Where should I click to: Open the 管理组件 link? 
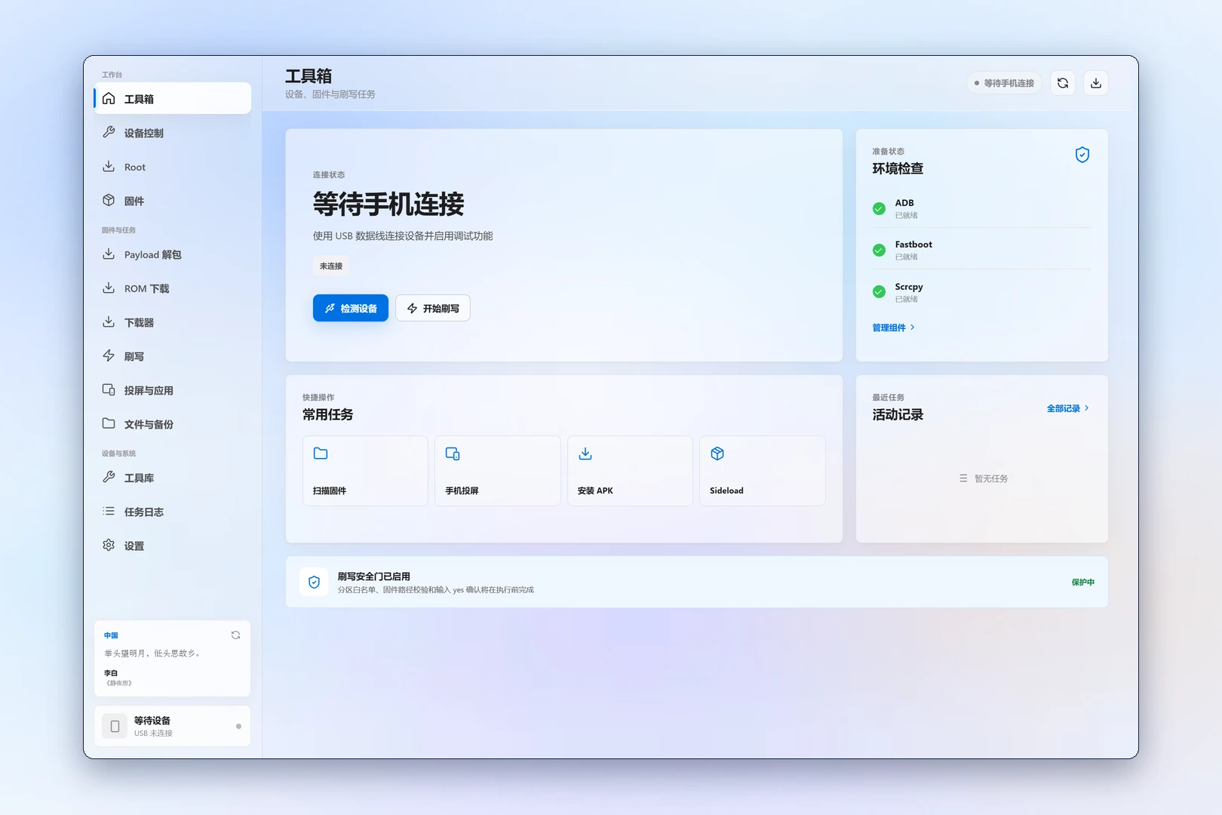tap(894, 328)
